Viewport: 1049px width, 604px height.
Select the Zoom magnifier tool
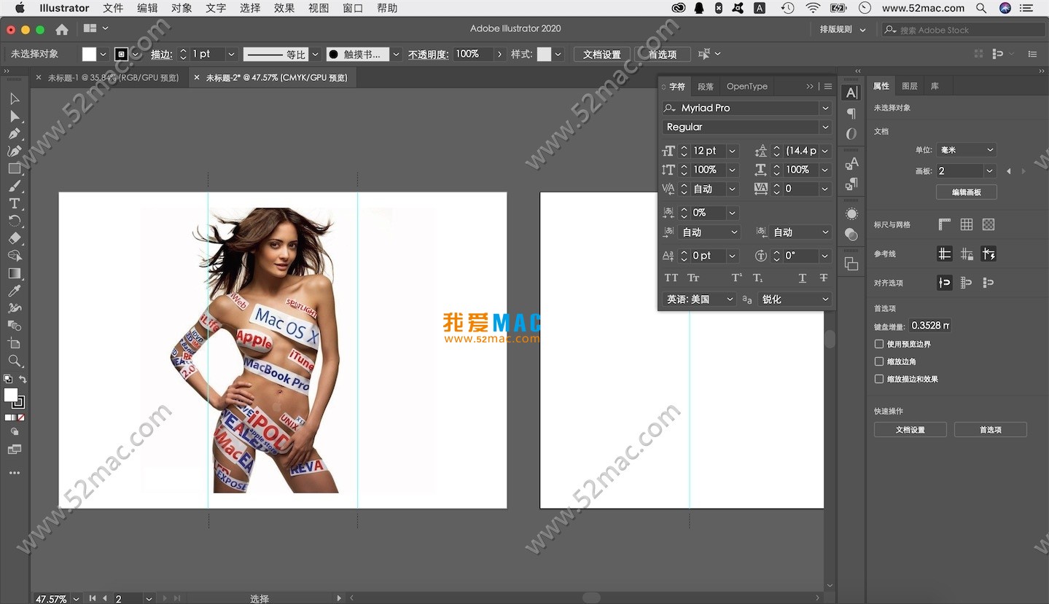pyautogui.click(x=15, y=361)
